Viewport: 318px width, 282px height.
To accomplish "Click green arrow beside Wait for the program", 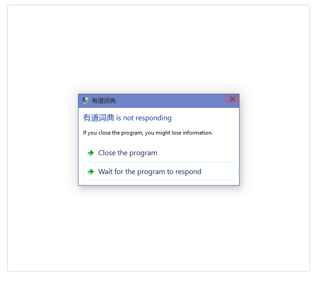I will tap(90, 172).
